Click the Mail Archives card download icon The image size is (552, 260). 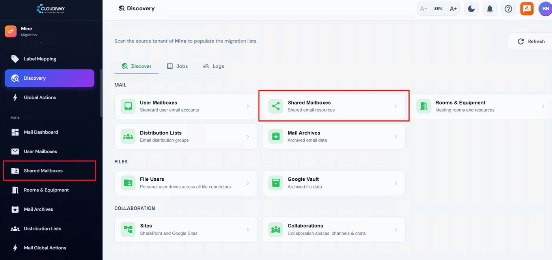point(276,137)
